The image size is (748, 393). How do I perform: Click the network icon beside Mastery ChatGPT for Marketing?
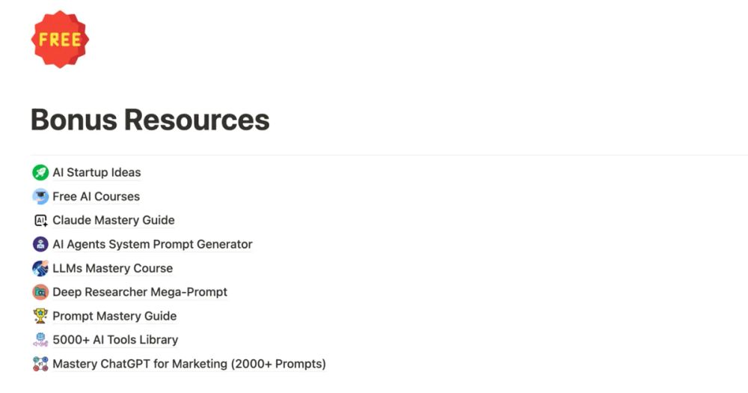click(40, 364)
